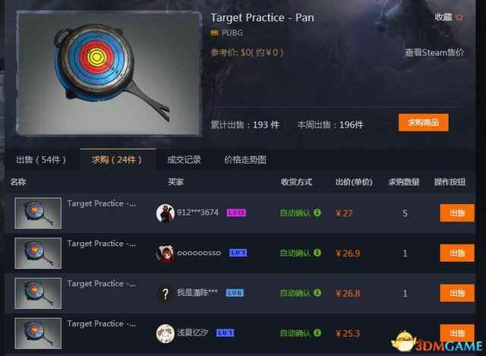Click the info icon in the ¥26.8 row
The width and height of the screenshot is (486, 356).
(317, 293)
